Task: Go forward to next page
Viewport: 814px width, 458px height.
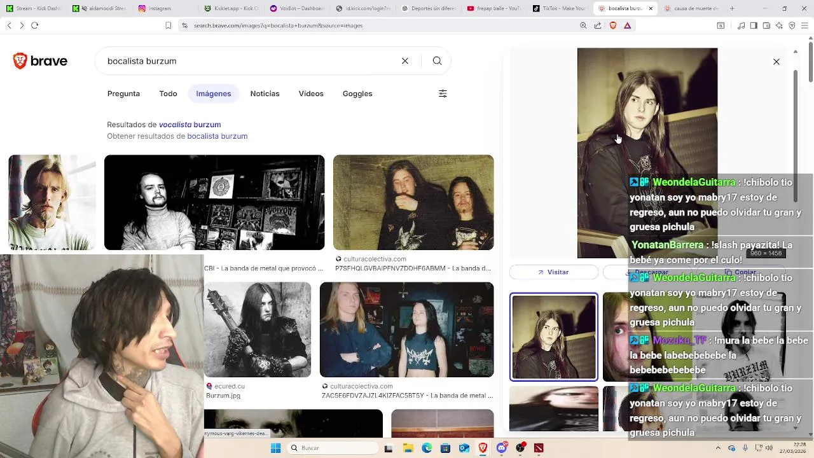Action: pyautogui.click(x=22, y=25)
